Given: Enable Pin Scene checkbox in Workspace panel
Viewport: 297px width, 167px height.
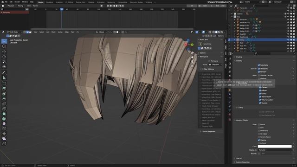Looking at the screenshot, I should pos(209,61).
